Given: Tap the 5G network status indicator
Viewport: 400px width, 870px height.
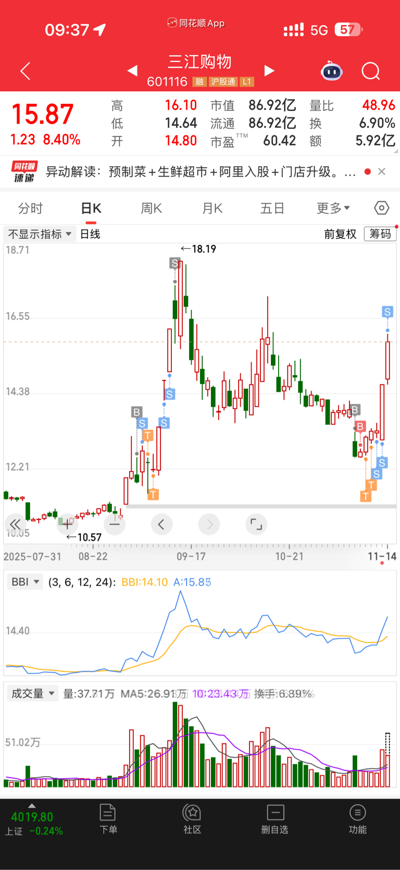Looking at the screenshot, I should point(319,30).
